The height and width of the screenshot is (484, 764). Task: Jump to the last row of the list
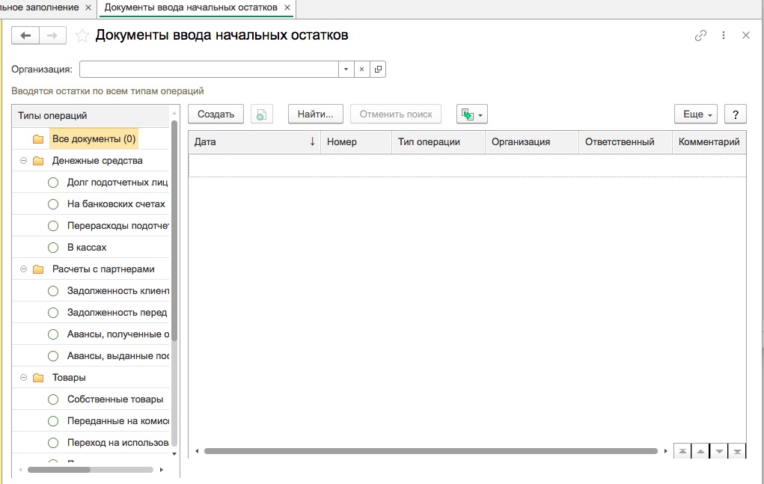click(x=737, y=451)
